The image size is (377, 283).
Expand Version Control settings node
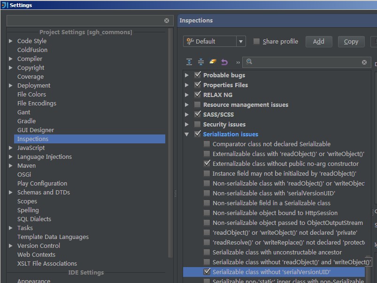pos(11,246)
